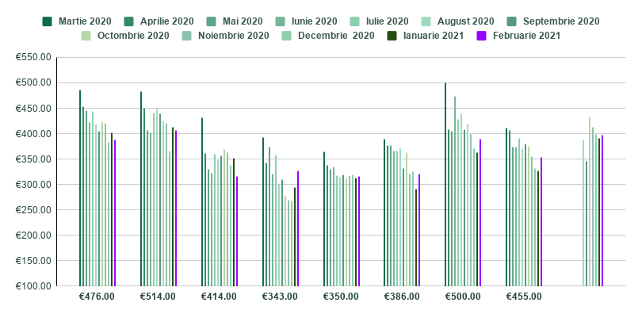Image resolution: width=642 pixels, height=318 pixels.
Task: Click the Decembrie 2020 legend text
Action: [x=336, y=36]
